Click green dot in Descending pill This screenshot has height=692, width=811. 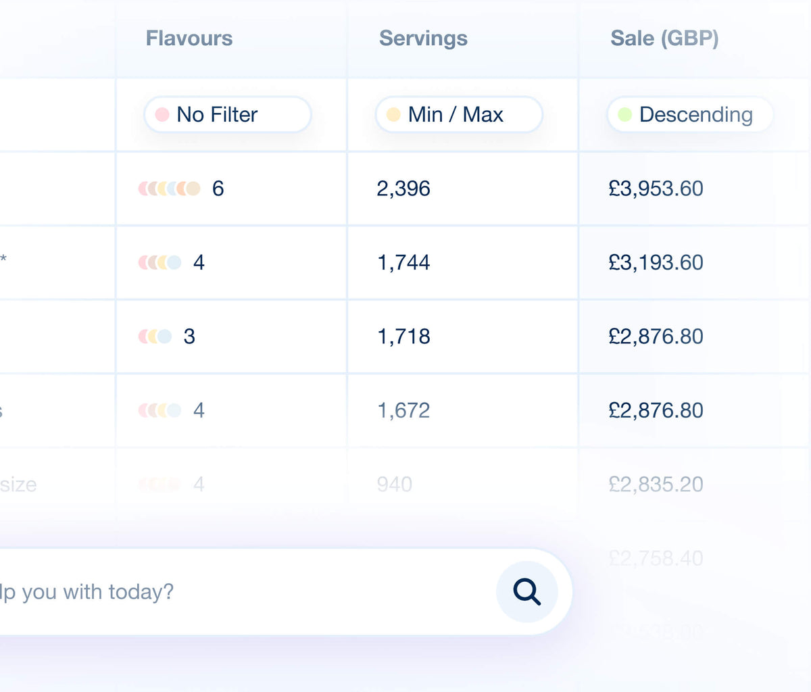625,114
